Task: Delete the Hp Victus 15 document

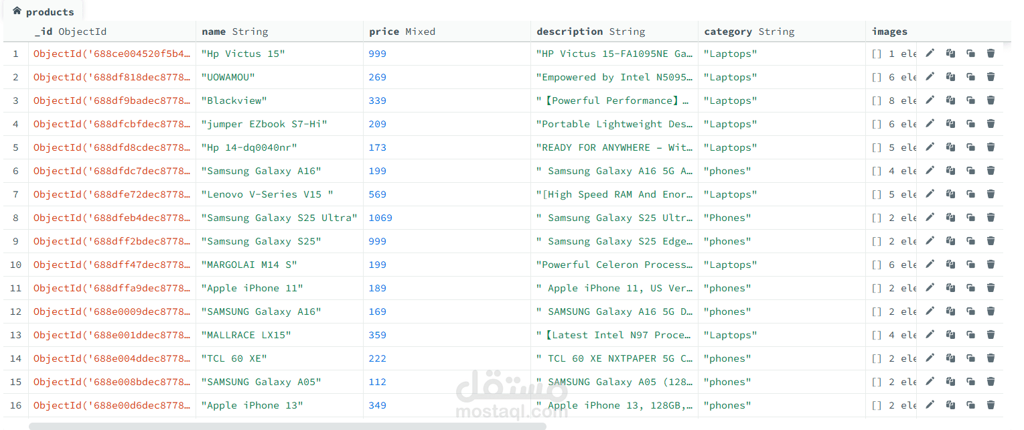Action: (991, 54)
